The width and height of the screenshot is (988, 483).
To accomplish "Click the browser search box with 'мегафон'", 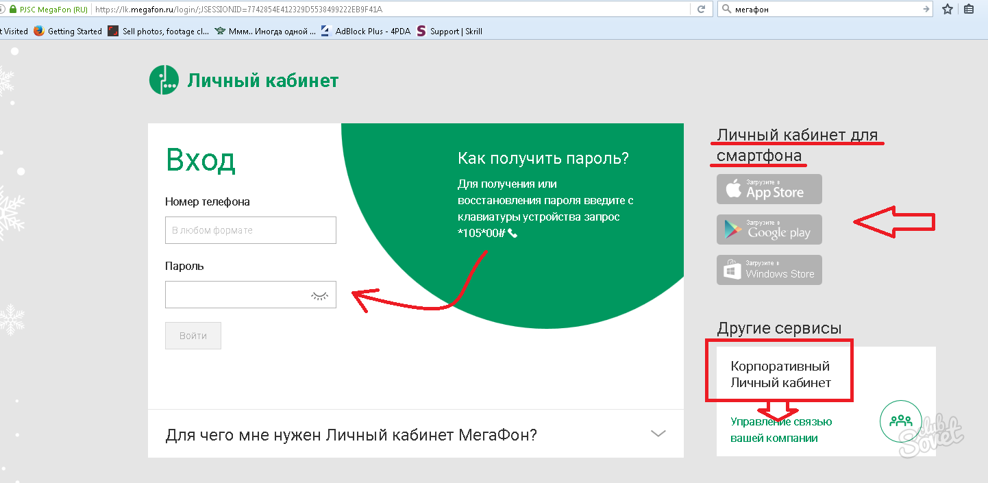I will (824, 10).
